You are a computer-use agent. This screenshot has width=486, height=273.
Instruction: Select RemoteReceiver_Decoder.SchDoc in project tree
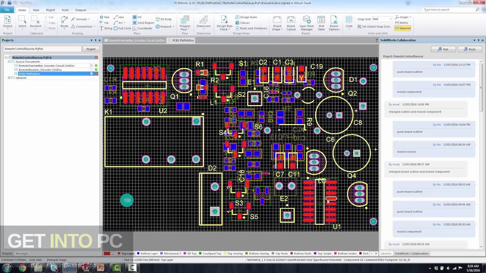(40, 70)
